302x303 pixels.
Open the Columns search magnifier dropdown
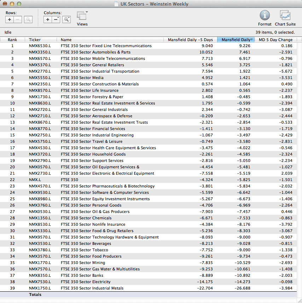coord(66,19)
